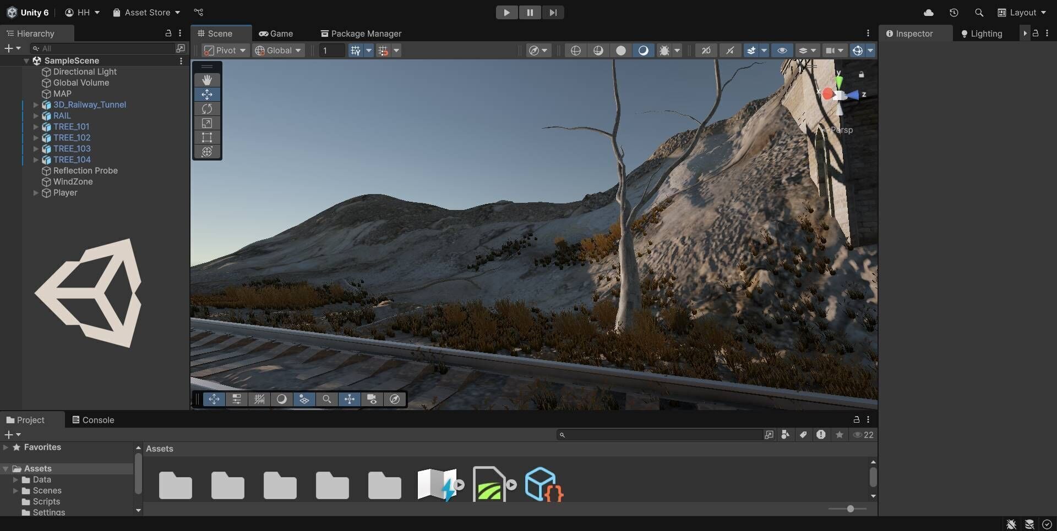Toggle the 2D view mode
Screen dimensions: 1057x531
[x=706, y=51]
